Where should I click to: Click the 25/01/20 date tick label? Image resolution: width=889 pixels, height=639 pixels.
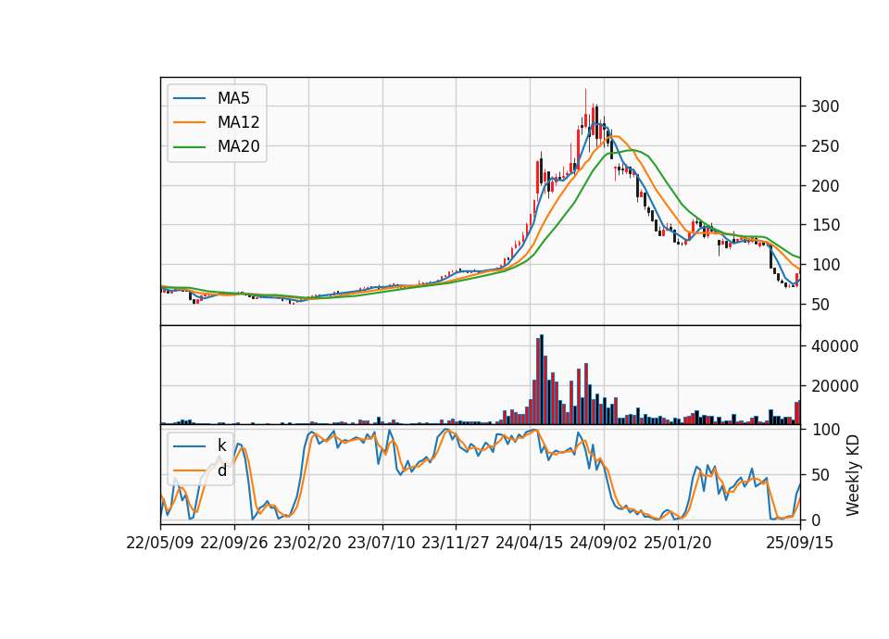[678, 543]
